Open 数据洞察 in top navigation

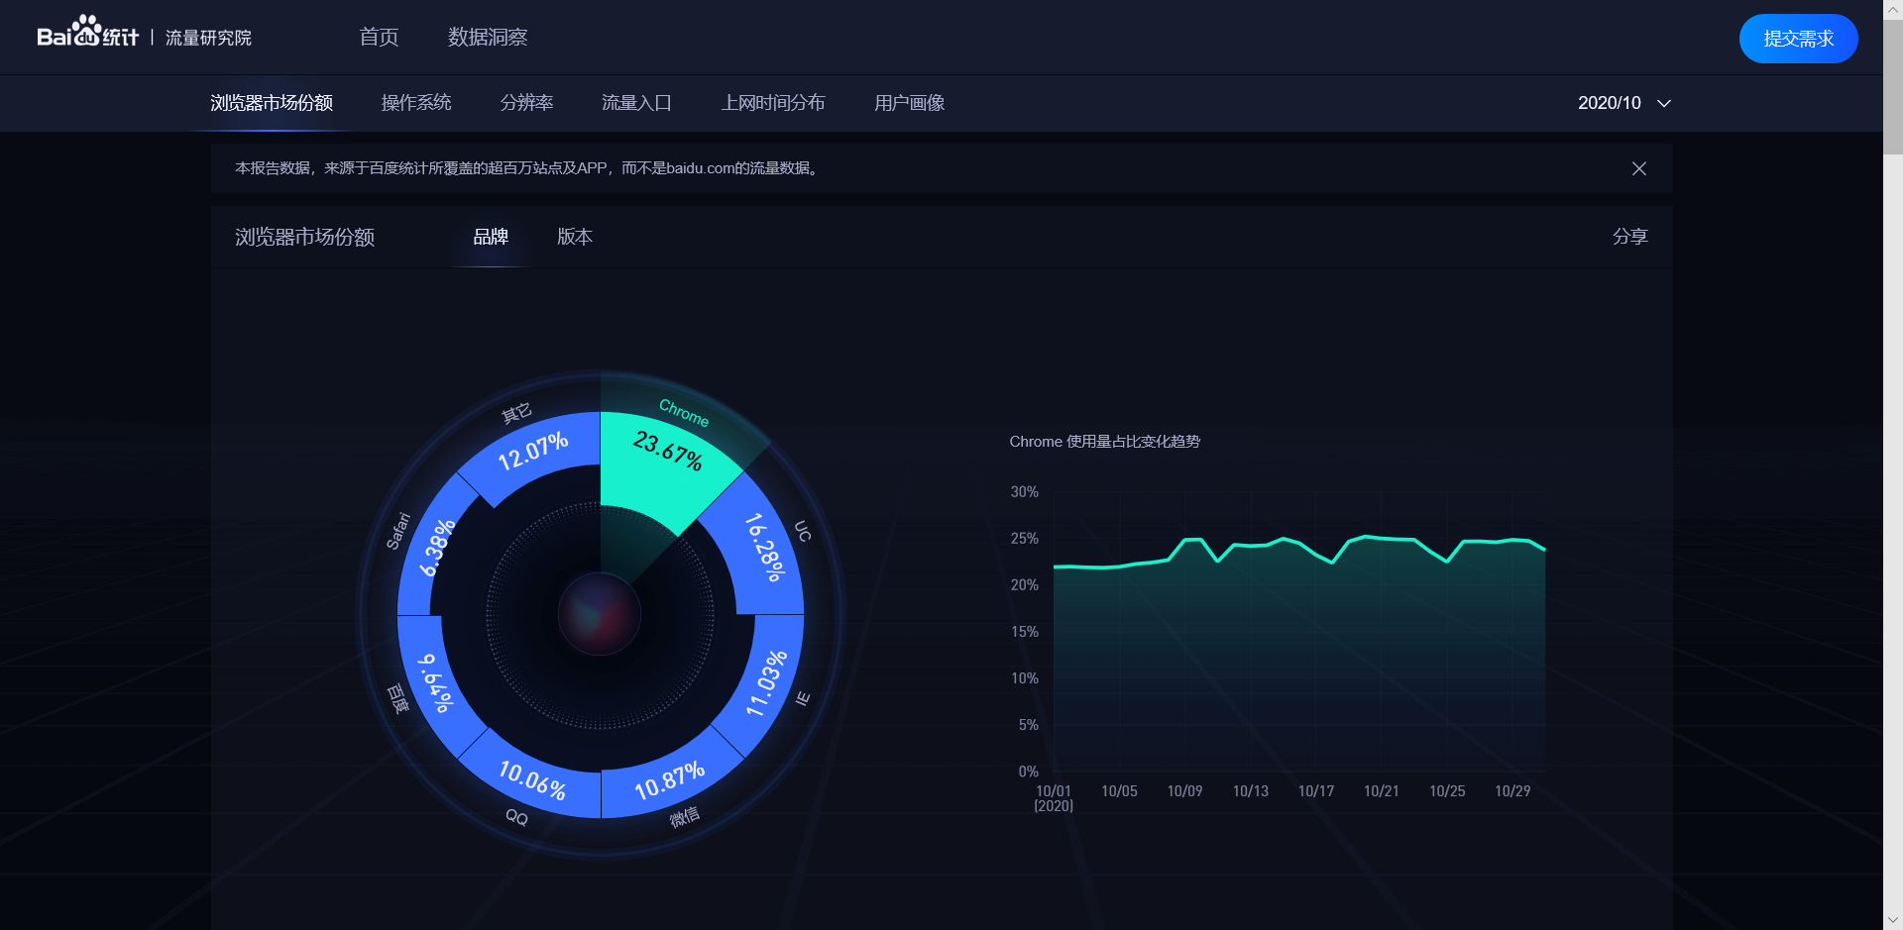[488, 38]
